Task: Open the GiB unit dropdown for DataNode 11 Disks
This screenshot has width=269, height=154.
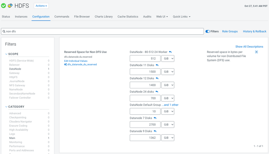Action: tap(168, 72)
